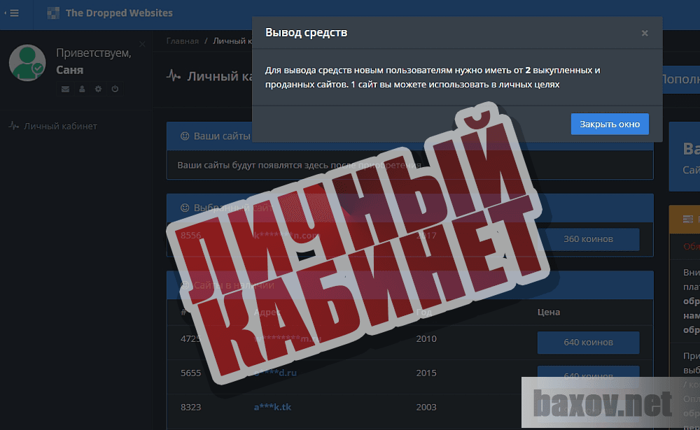Click the green user avatar thumbnail
The height and width of the screenshot is (430, 700).
(27, 63)
